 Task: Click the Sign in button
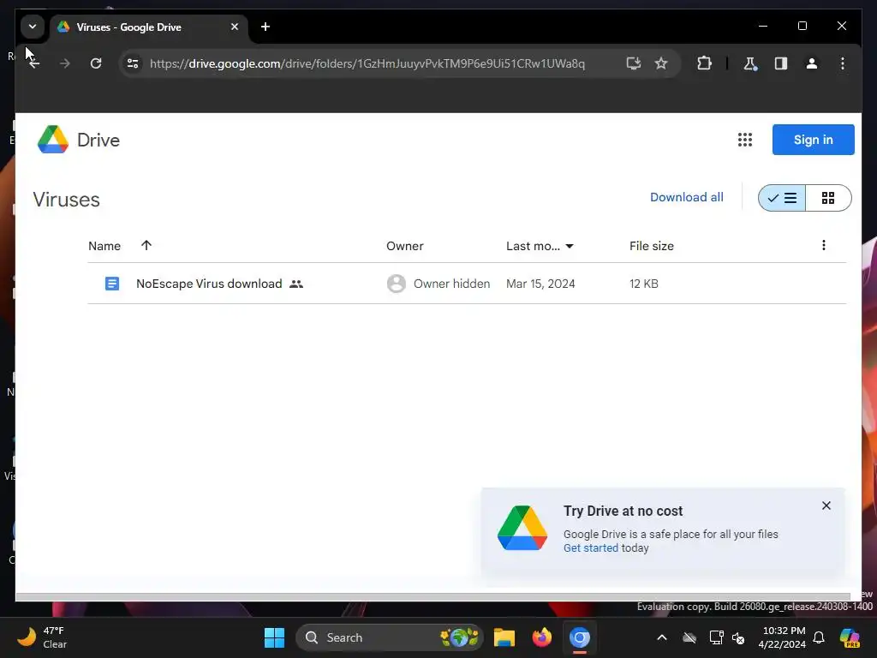tap(814, 140)
